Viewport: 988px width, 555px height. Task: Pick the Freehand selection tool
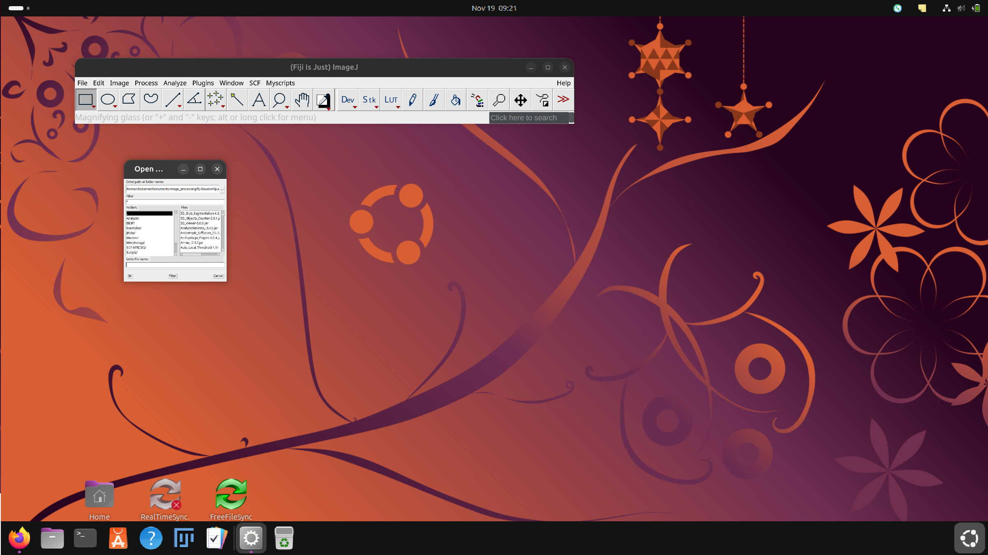tap(151, 100)
